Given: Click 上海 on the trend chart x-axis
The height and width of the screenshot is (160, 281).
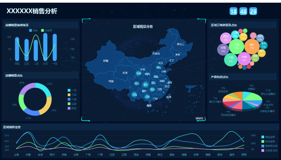Looking at the screenshot, I should (x=16, y=154).
